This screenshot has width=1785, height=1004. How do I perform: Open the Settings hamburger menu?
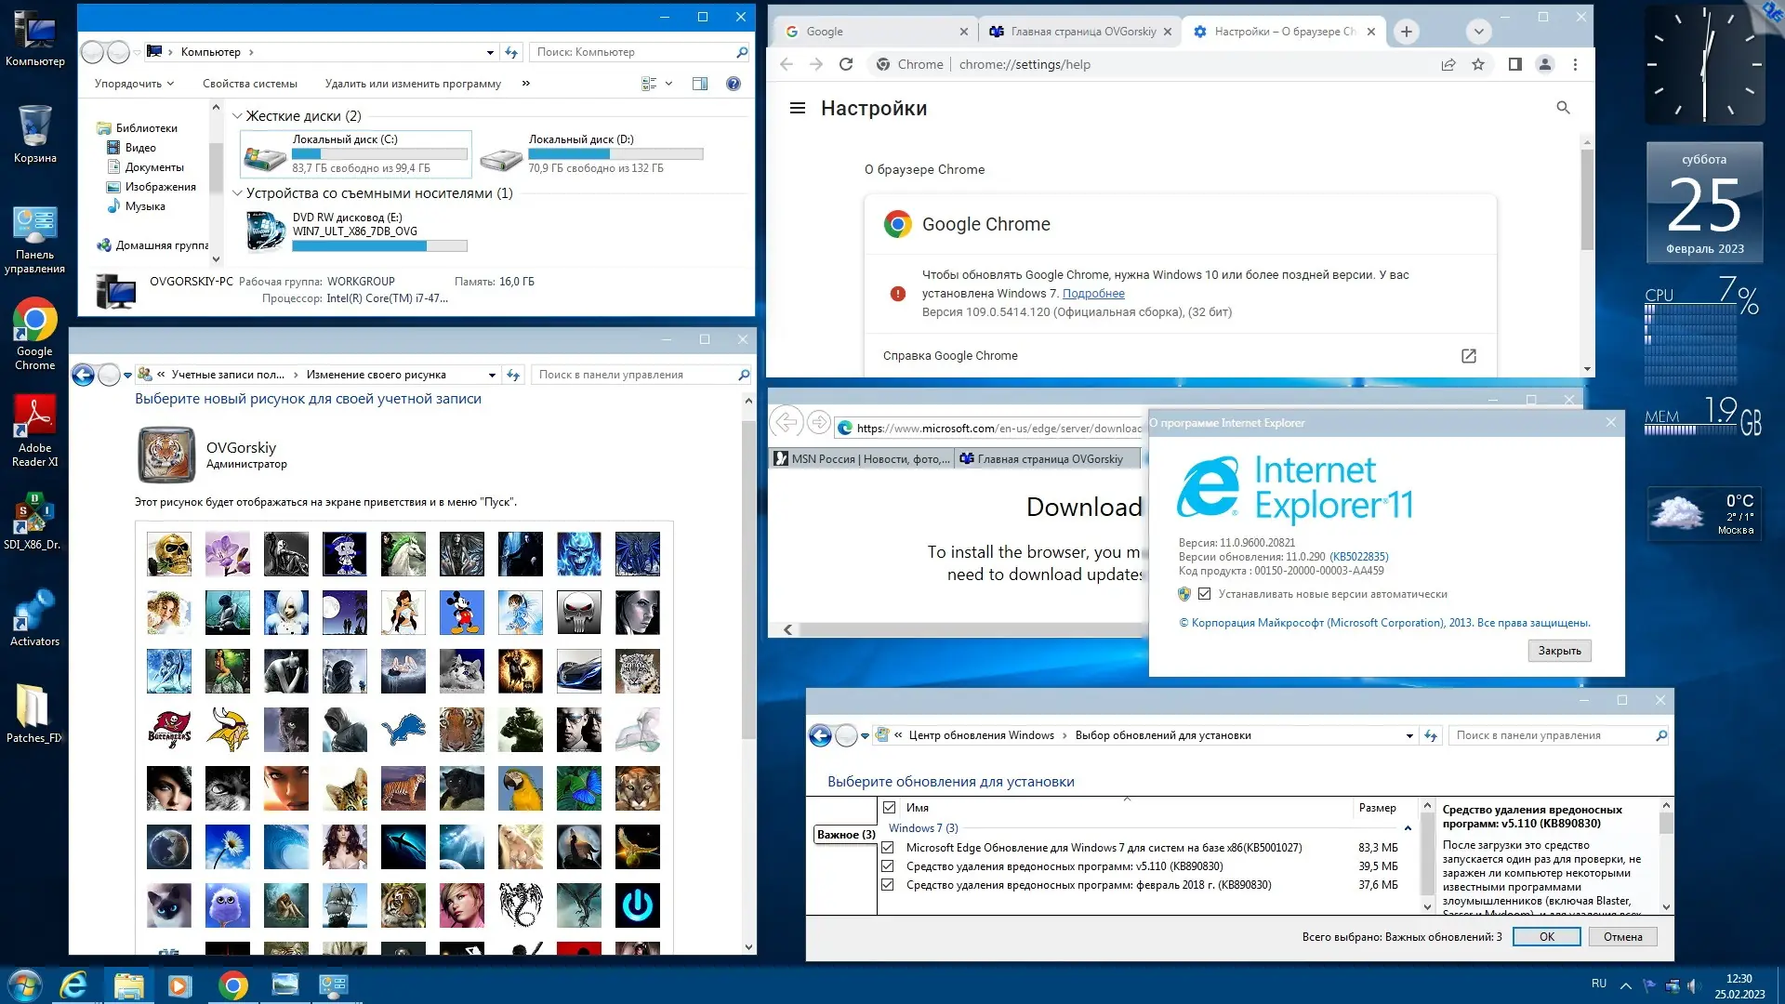[x=797, y=108]
